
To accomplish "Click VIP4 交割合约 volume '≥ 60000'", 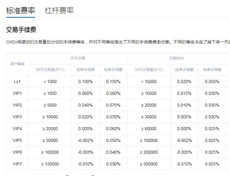I will [149, 129].
